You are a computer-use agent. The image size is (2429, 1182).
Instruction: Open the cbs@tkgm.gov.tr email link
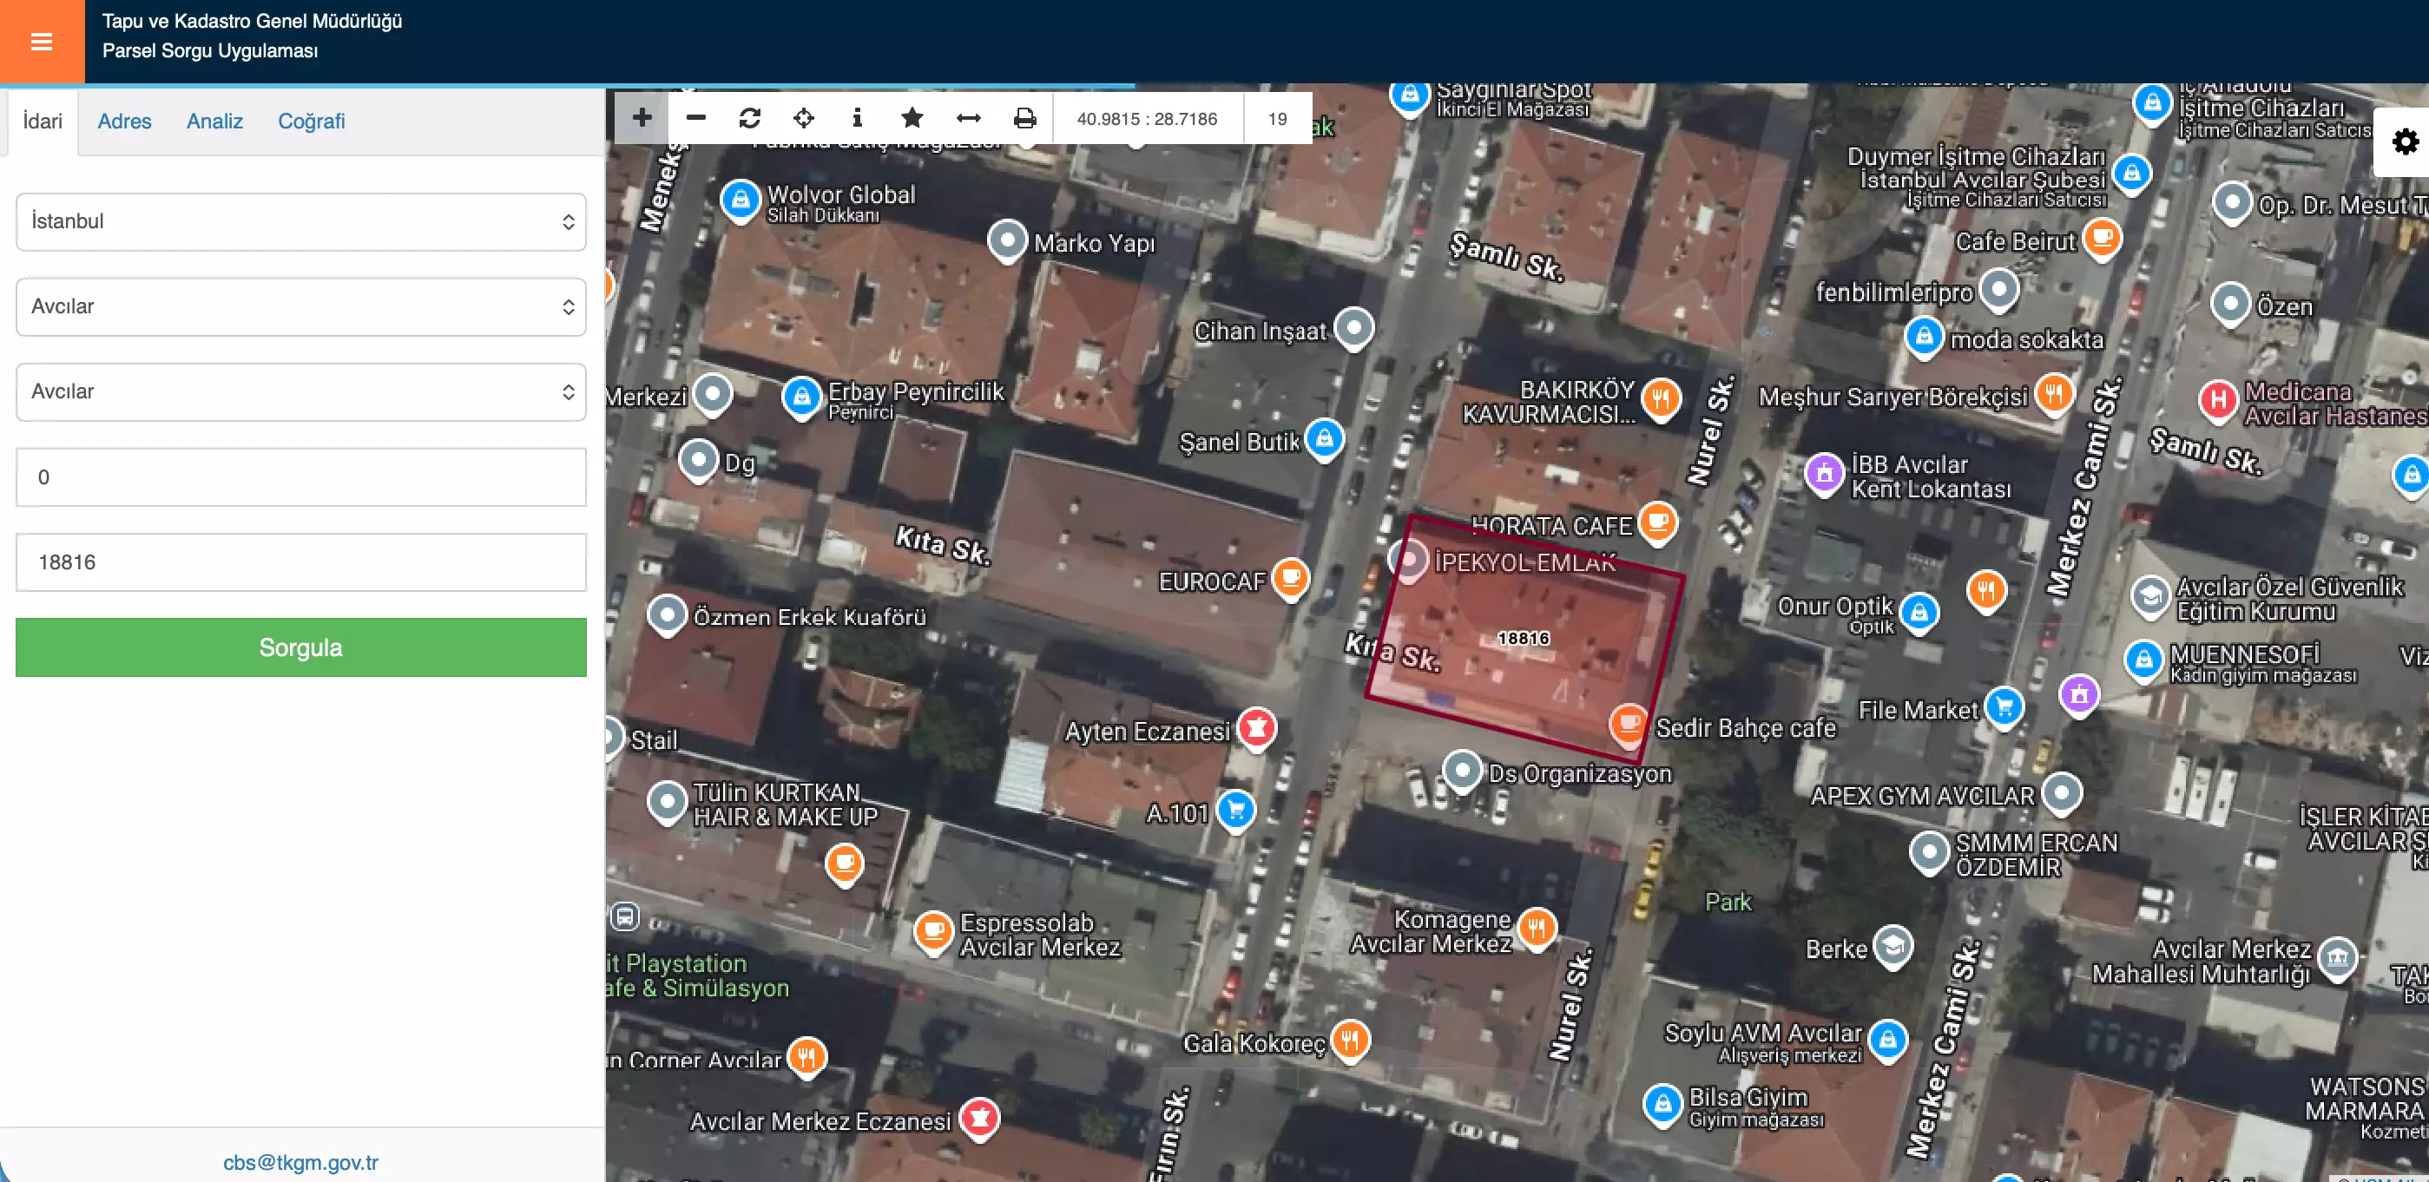click(x=300, y=1162)
